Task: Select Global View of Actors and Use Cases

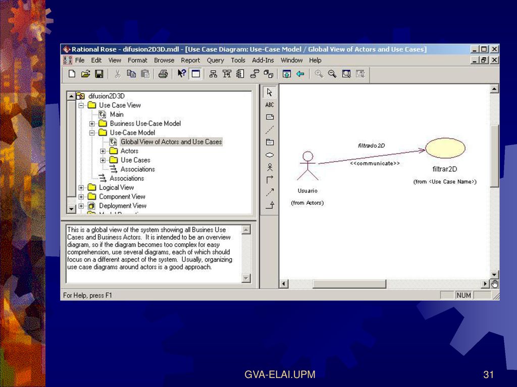Action: 171,142
